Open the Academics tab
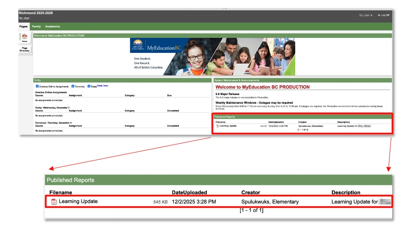 pos(52,26)
